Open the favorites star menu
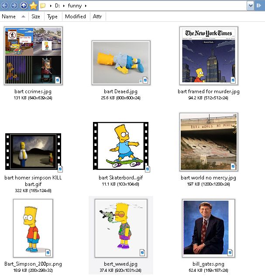Screen dimensions: 265x277 click(x=33, y=6)
